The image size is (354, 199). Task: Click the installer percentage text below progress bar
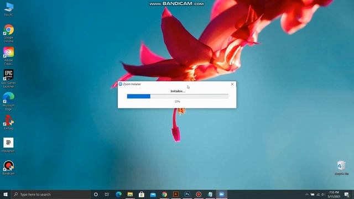[x=177, y=102]
